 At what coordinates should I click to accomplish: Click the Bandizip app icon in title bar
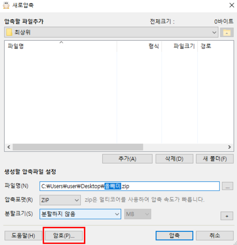point(6,5)
